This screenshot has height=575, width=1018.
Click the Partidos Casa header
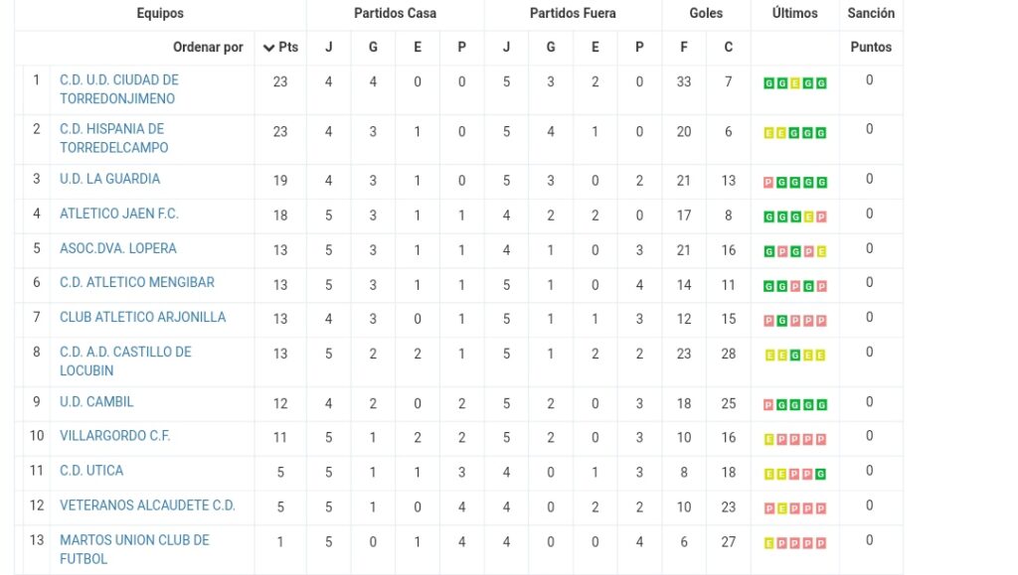395,13
